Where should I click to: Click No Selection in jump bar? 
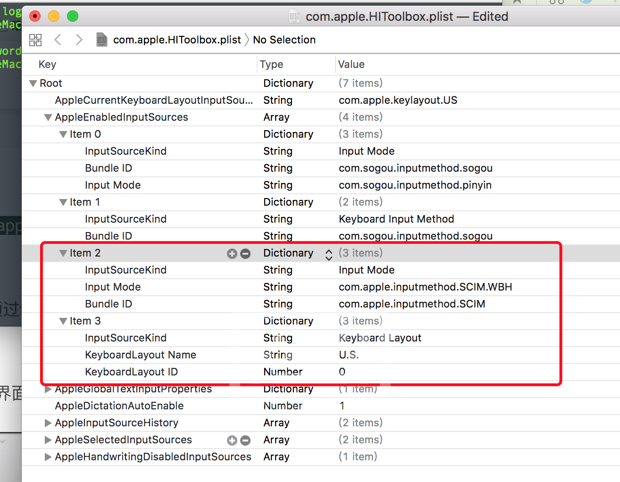coord(285,40)
